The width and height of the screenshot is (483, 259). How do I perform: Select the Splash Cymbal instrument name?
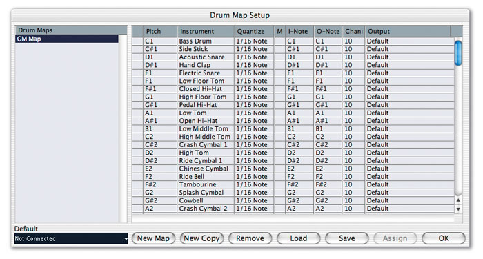[x=206, y=193]
